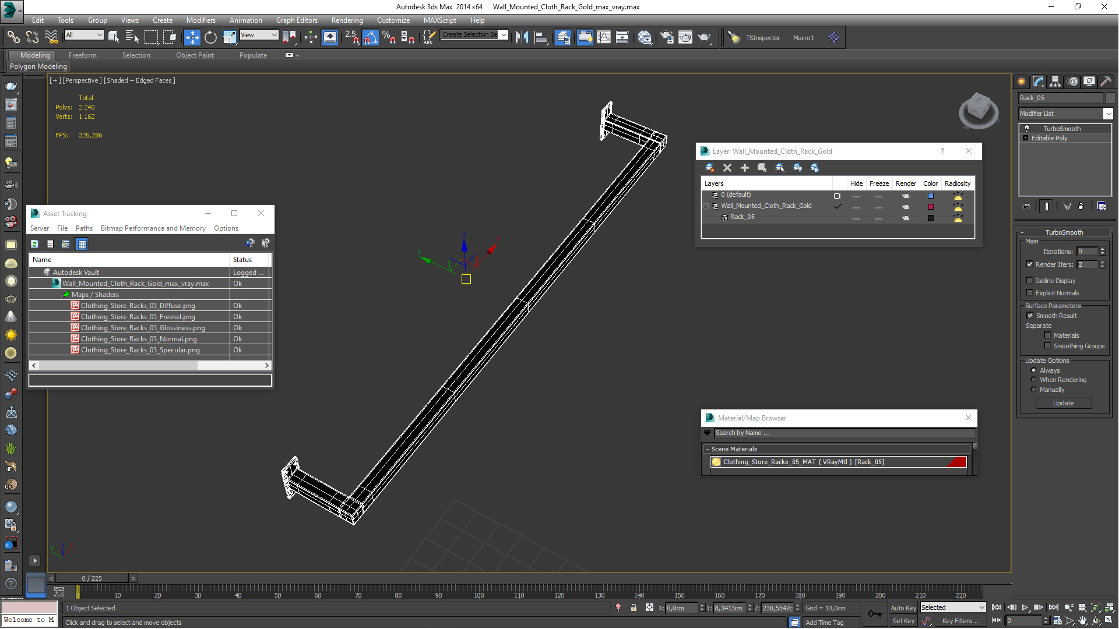Click the Create New Layer icon

(710, 168)
